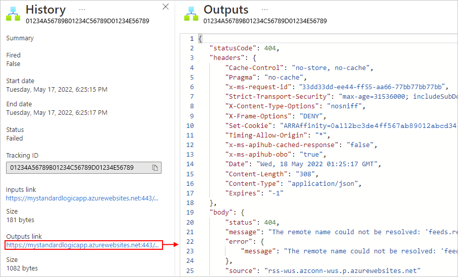
Task: Click the "body" line in JSON
Action: [227, 213]
